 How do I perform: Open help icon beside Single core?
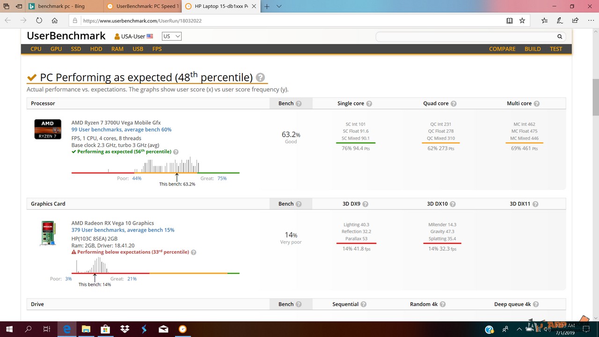click(369, 103)
